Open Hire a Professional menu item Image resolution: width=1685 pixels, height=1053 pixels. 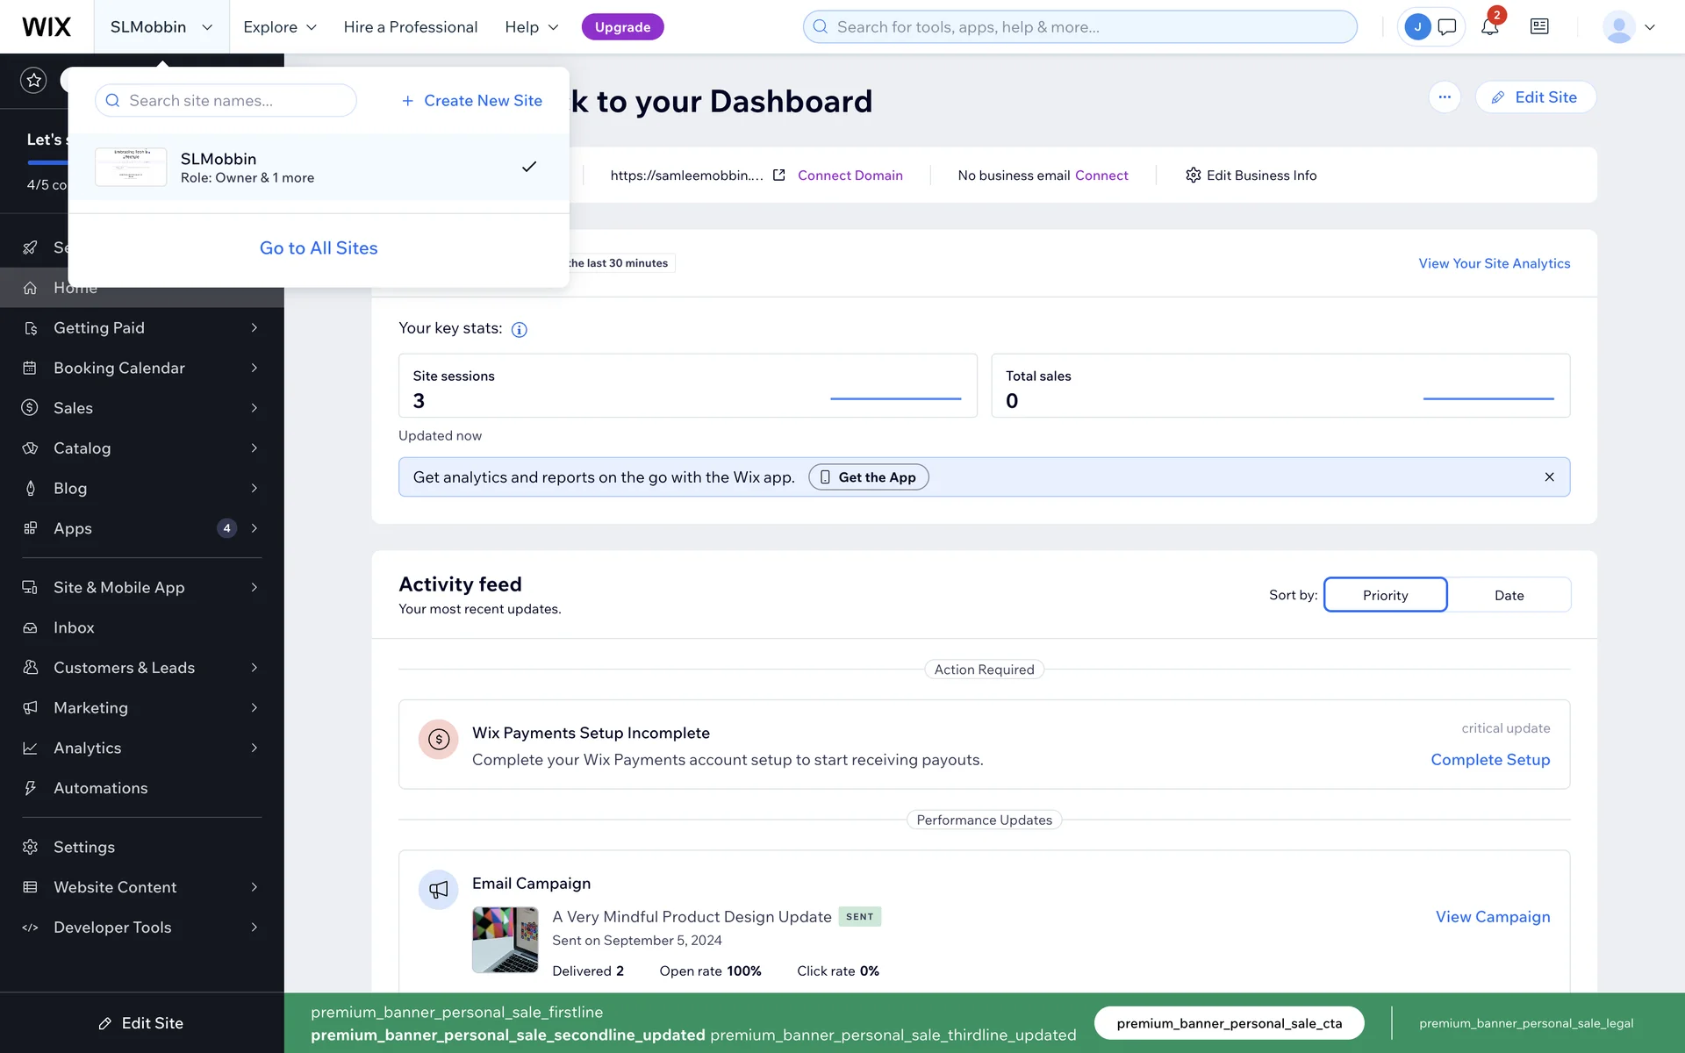(410, 27)
